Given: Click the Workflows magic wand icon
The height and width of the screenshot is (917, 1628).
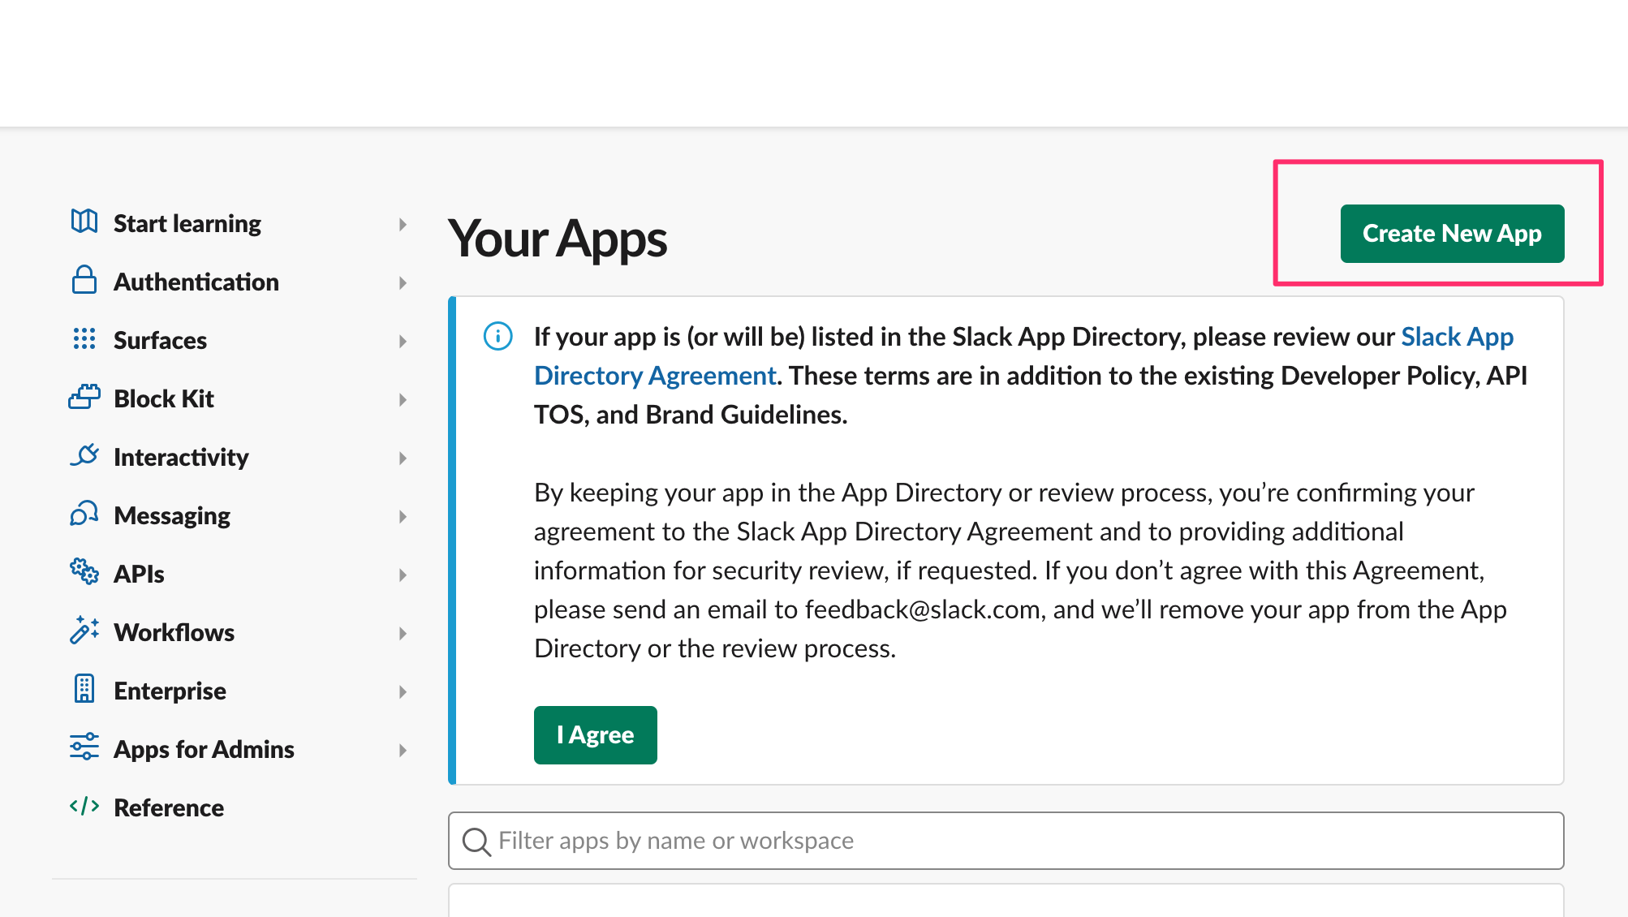Looking at the screenshot, I should coord(84,631).
